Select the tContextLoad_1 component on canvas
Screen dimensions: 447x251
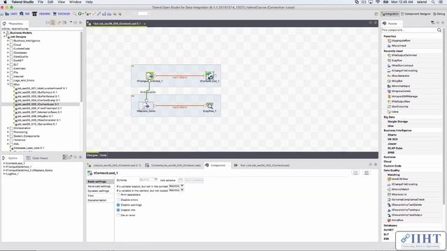tap(210, 76)
